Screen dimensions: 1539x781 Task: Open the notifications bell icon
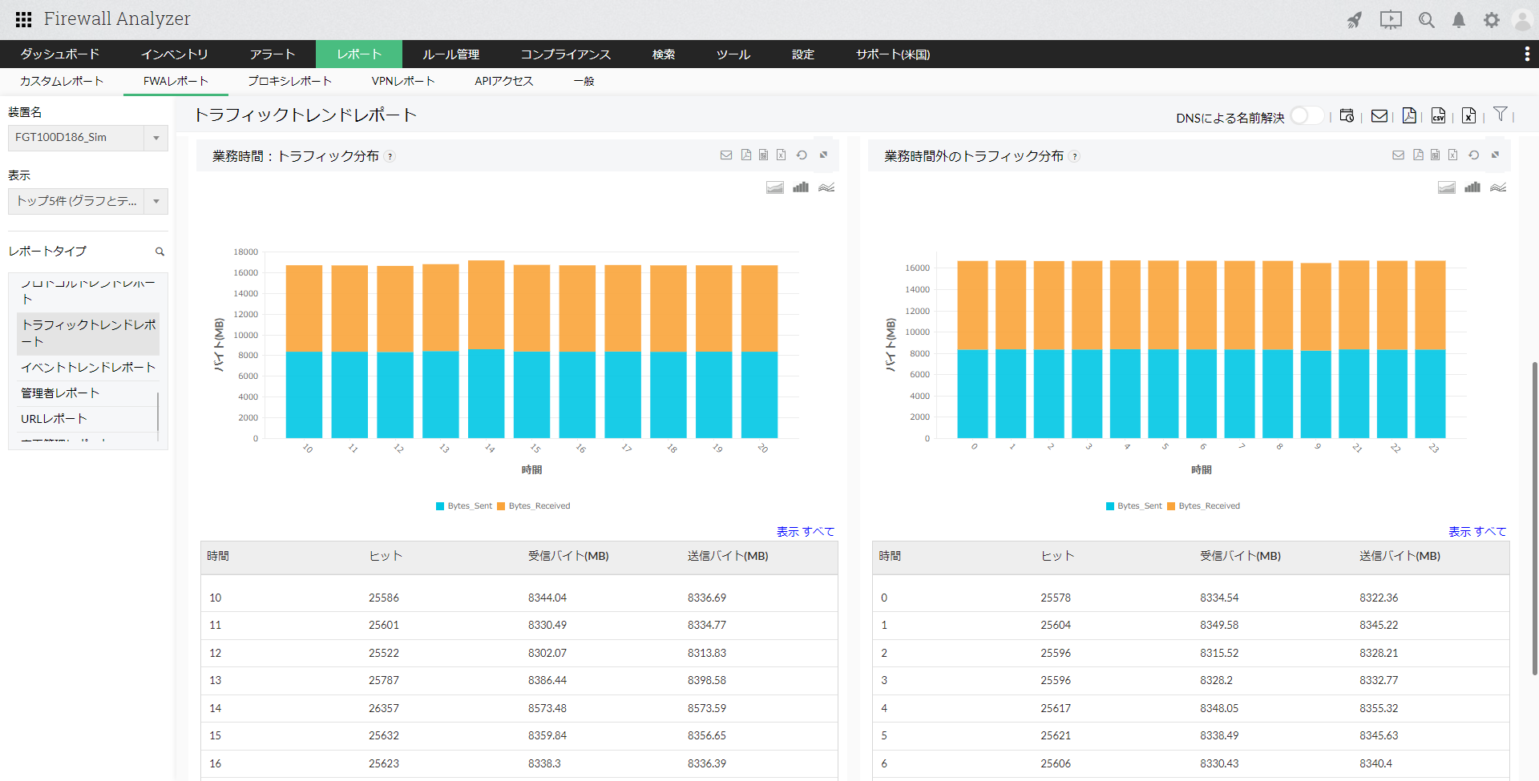point(1459,20)
